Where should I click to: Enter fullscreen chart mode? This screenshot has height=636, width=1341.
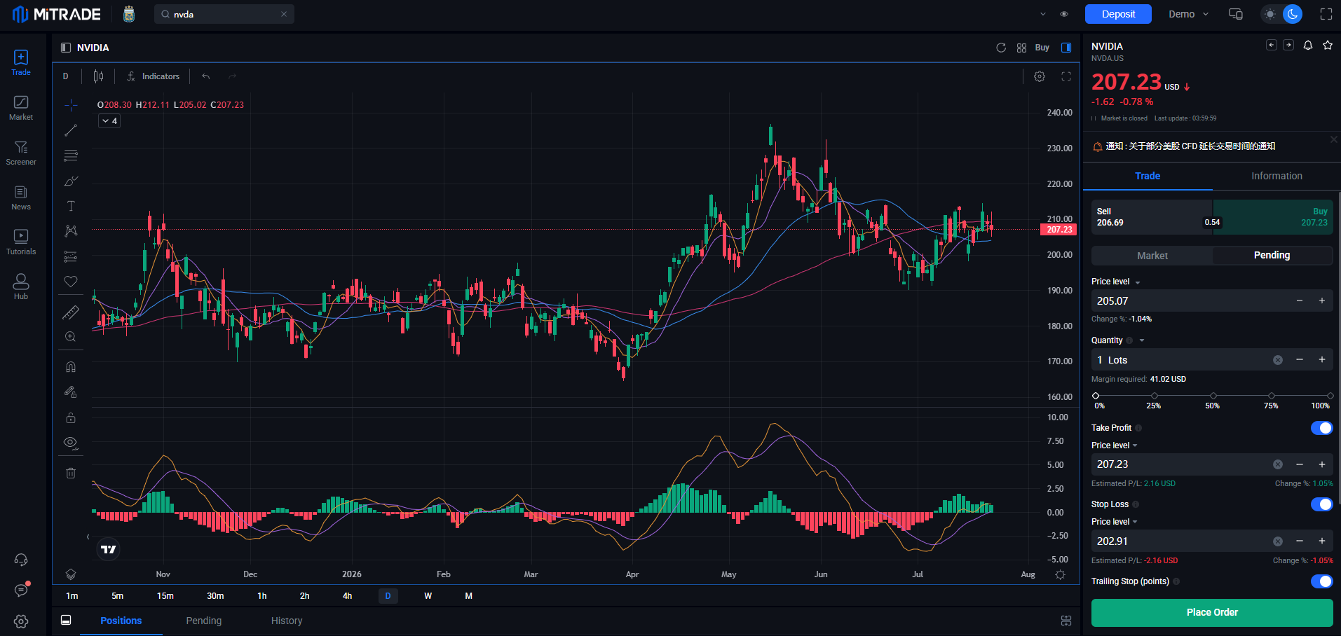(1066, 76)
